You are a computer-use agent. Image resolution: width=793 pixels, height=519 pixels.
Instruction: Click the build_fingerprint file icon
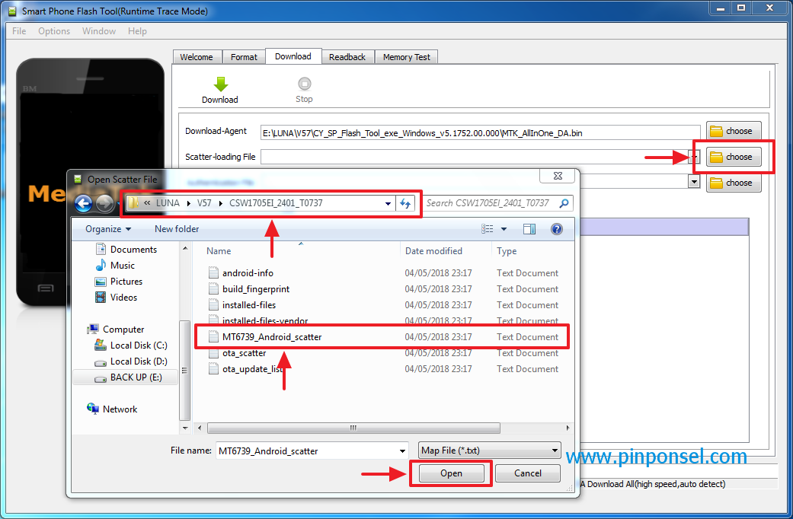click(213, 289)
